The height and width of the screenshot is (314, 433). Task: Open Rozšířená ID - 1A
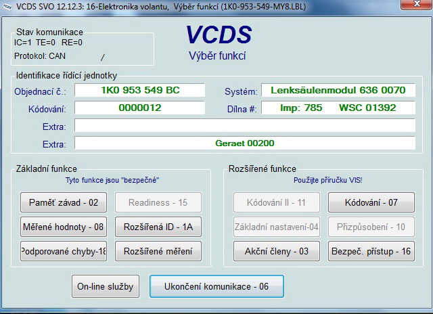pos(158,227)
